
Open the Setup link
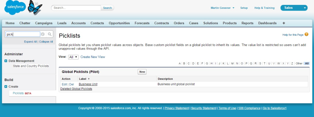point(244,8)
